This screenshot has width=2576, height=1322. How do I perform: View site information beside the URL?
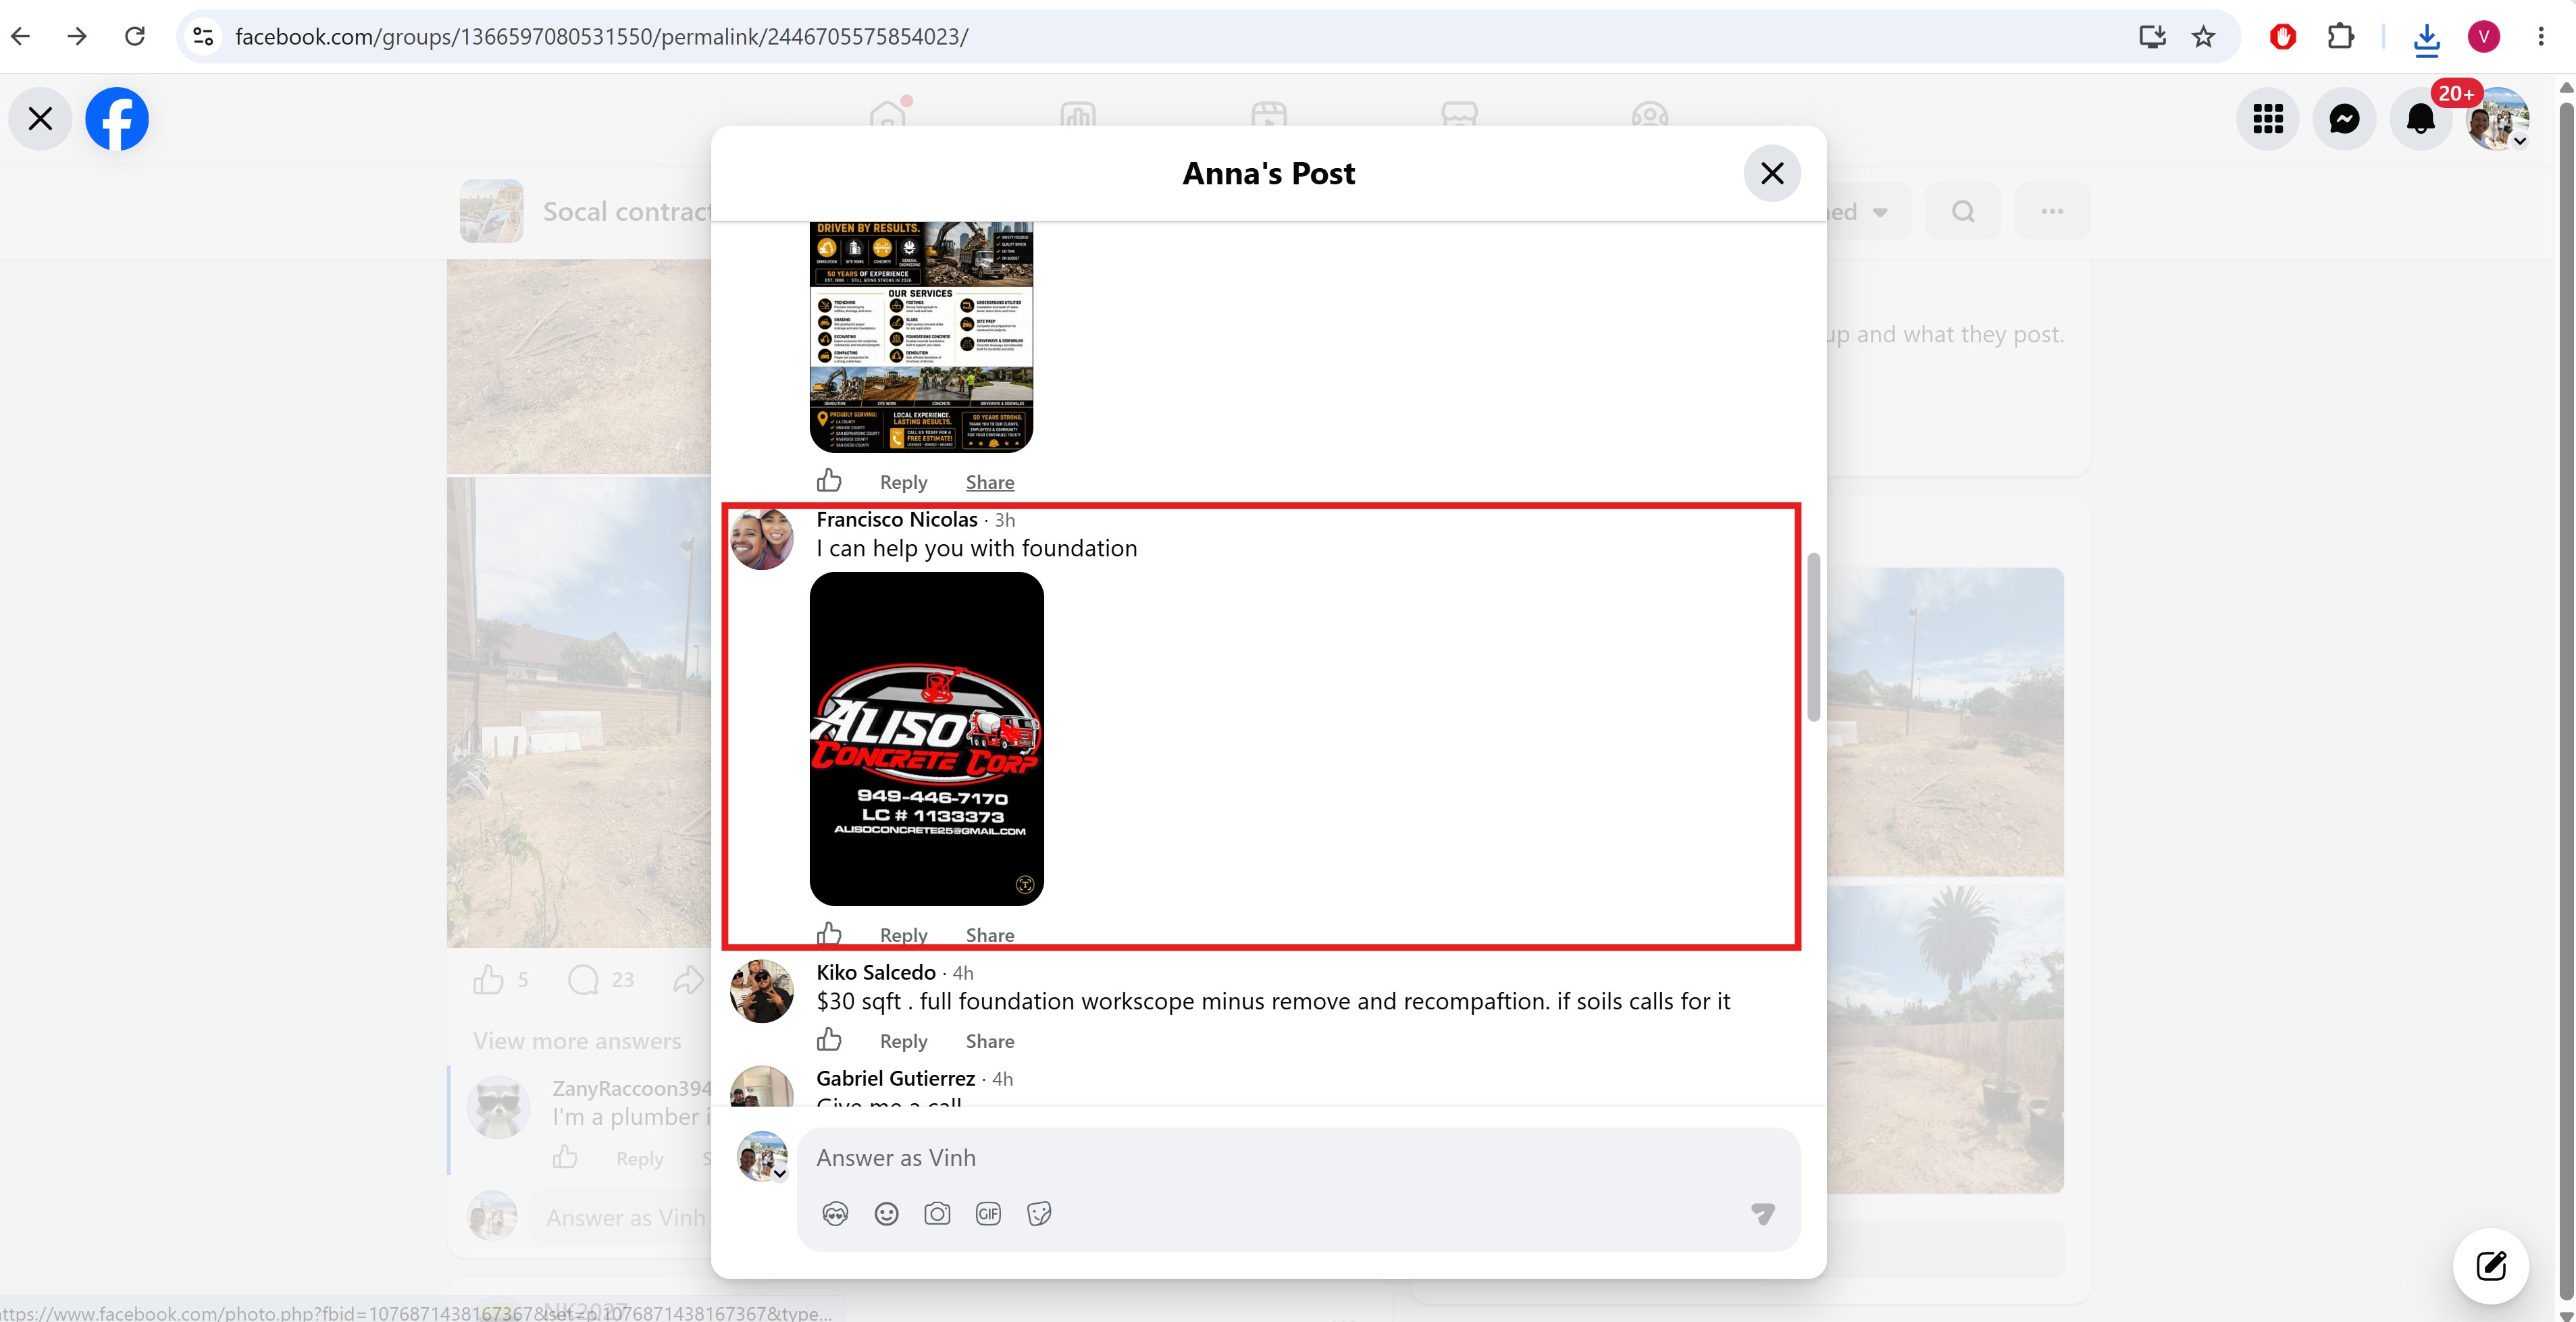[203, 37]
